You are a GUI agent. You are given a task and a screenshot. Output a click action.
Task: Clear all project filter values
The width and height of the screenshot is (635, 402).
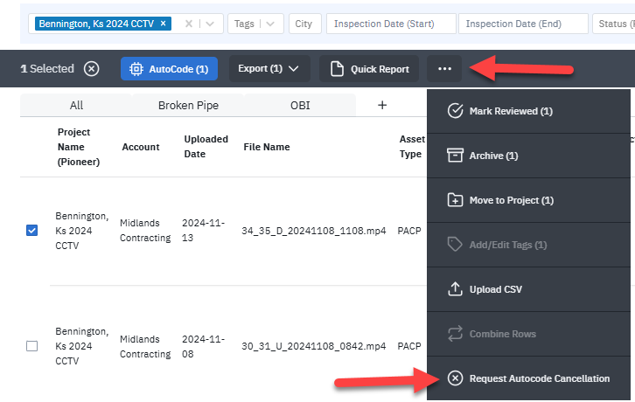(x=189, y=24)
